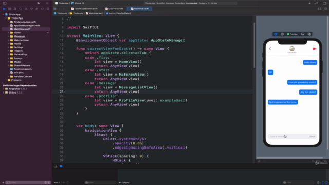Add a new library with plus button
The image size is (329, 185).
pos(309,3)
